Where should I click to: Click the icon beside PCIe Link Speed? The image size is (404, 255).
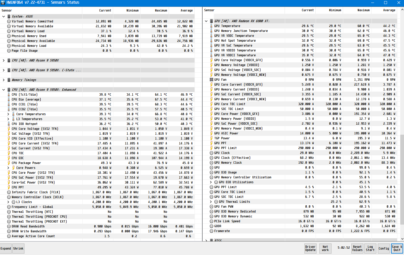coord(211,221)
